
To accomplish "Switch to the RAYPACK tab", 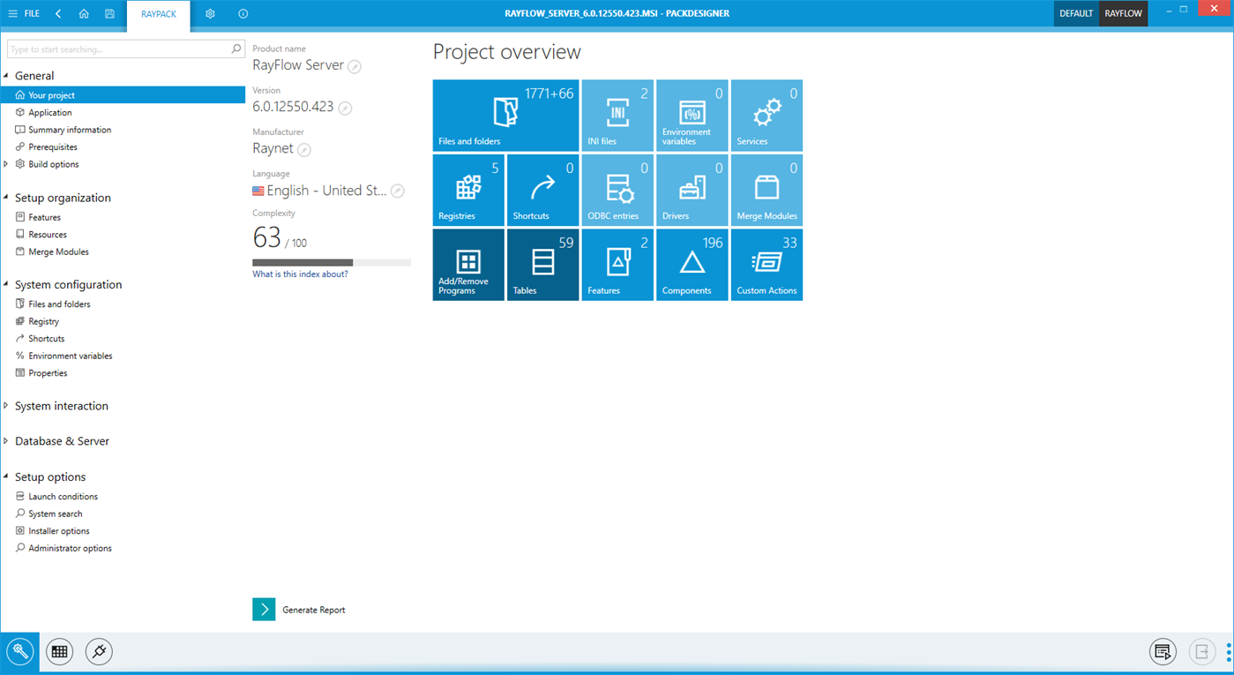I will (x=158, y=15).
